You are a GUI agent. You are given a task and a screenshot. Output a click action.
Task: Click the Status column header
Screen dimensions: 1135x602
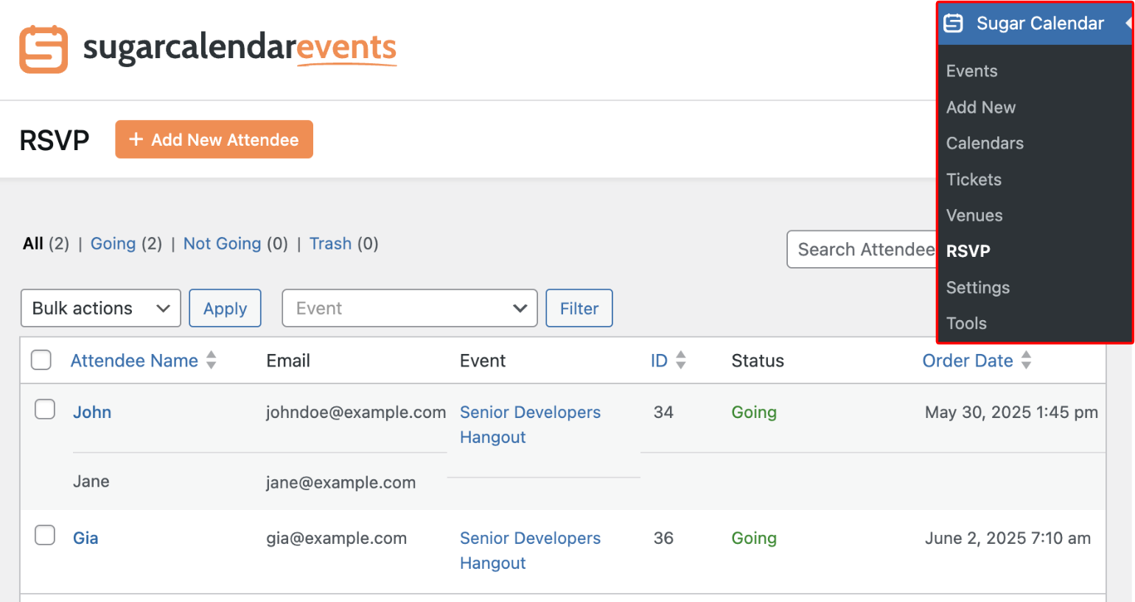tap(758, 361)
